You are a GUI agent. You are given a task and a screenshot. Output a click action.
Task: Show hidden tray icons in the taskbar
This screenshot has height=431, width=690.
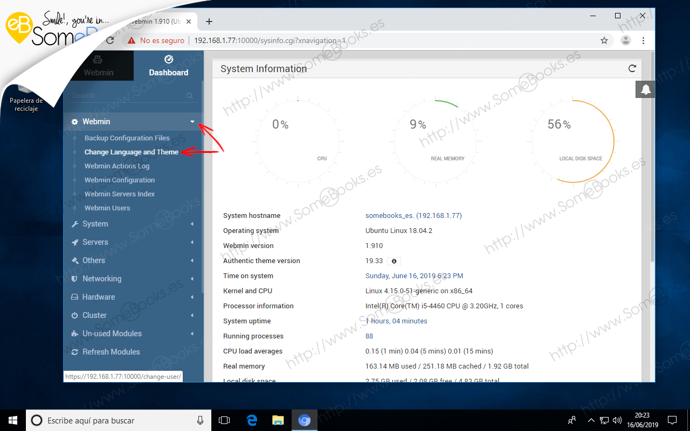591,420
